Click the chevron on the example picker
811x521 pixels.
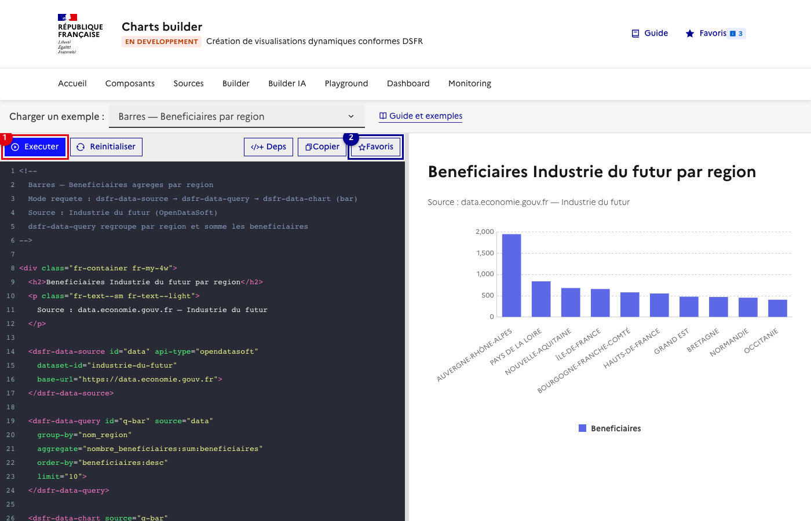click(x=350, y=116)
